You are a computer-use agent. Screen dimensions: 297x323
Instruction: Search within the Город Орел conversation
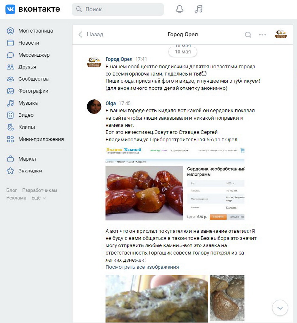pos(248,35)
